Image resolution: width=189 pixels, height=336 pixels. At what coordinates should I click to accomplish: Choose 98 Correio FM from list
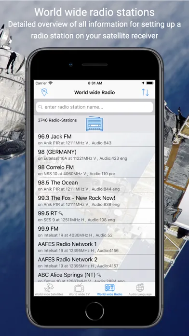[x=94, y=170]
